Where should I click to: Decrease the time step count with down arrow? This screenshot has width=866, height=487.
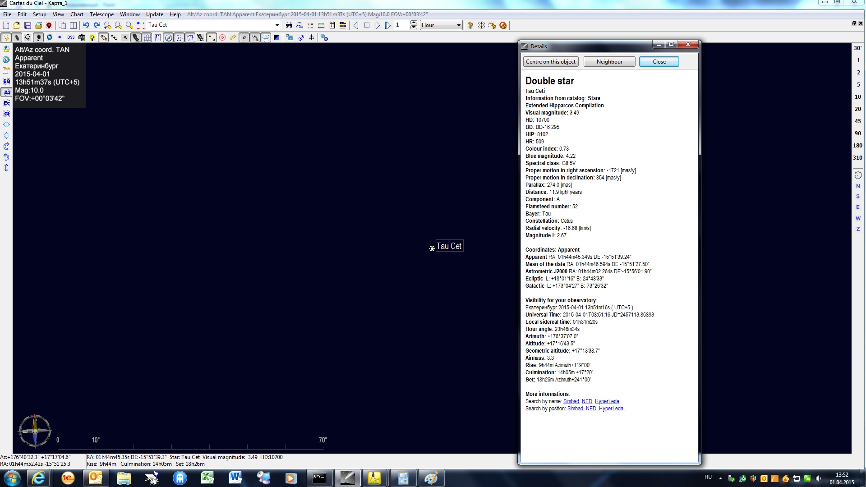(414, 28)
